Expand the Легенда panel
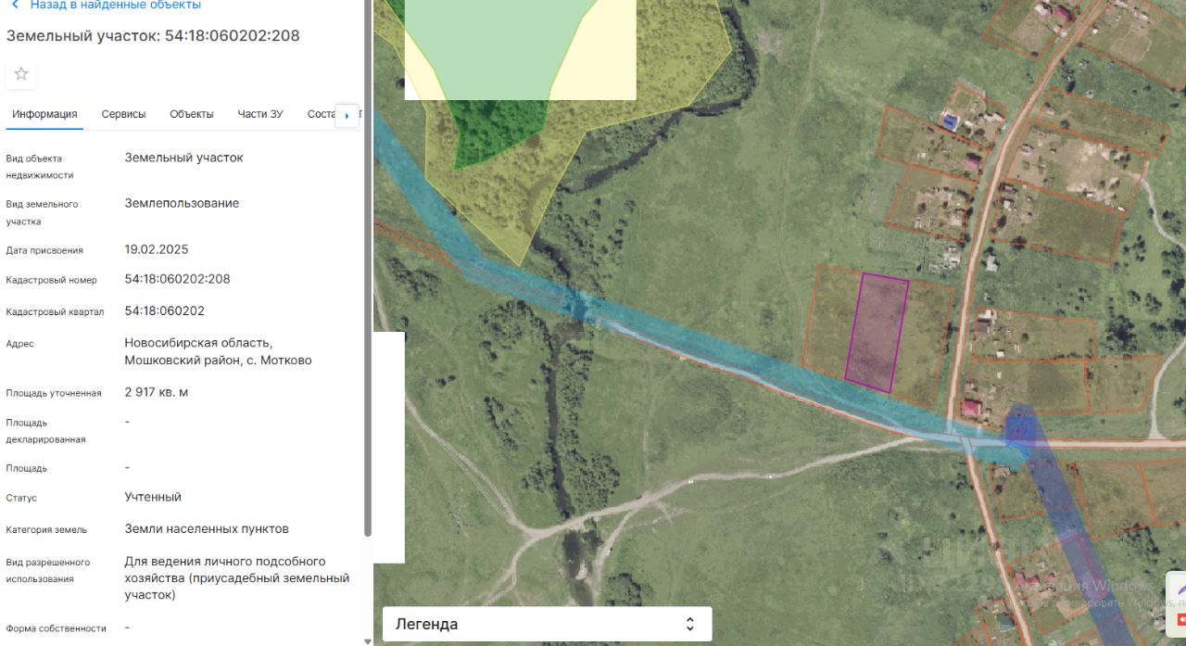1186x646 pixels. click(547, 624)
